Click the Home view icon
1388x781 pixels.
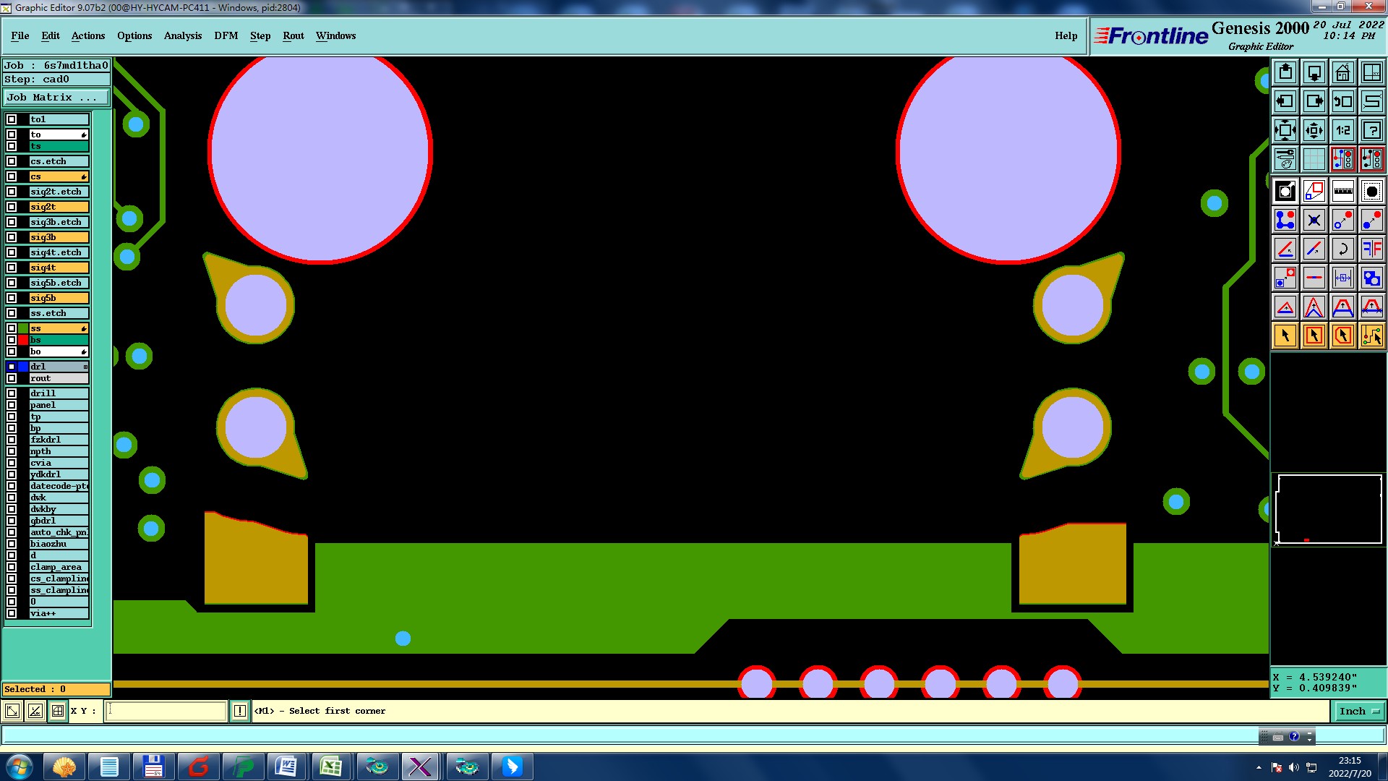1342,72
